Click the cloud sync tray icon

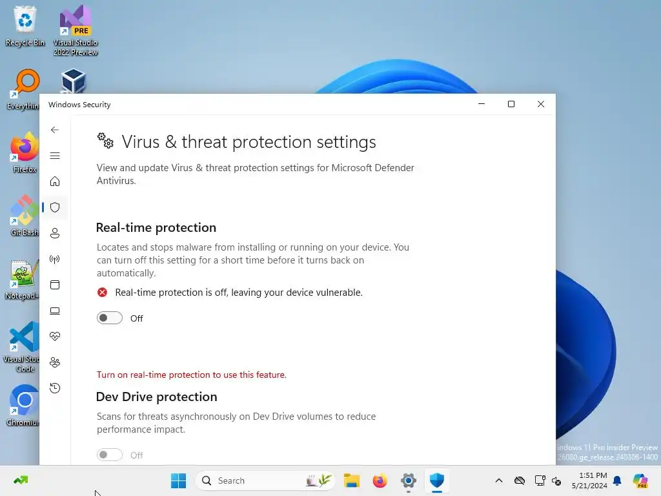tap(520, 480)
